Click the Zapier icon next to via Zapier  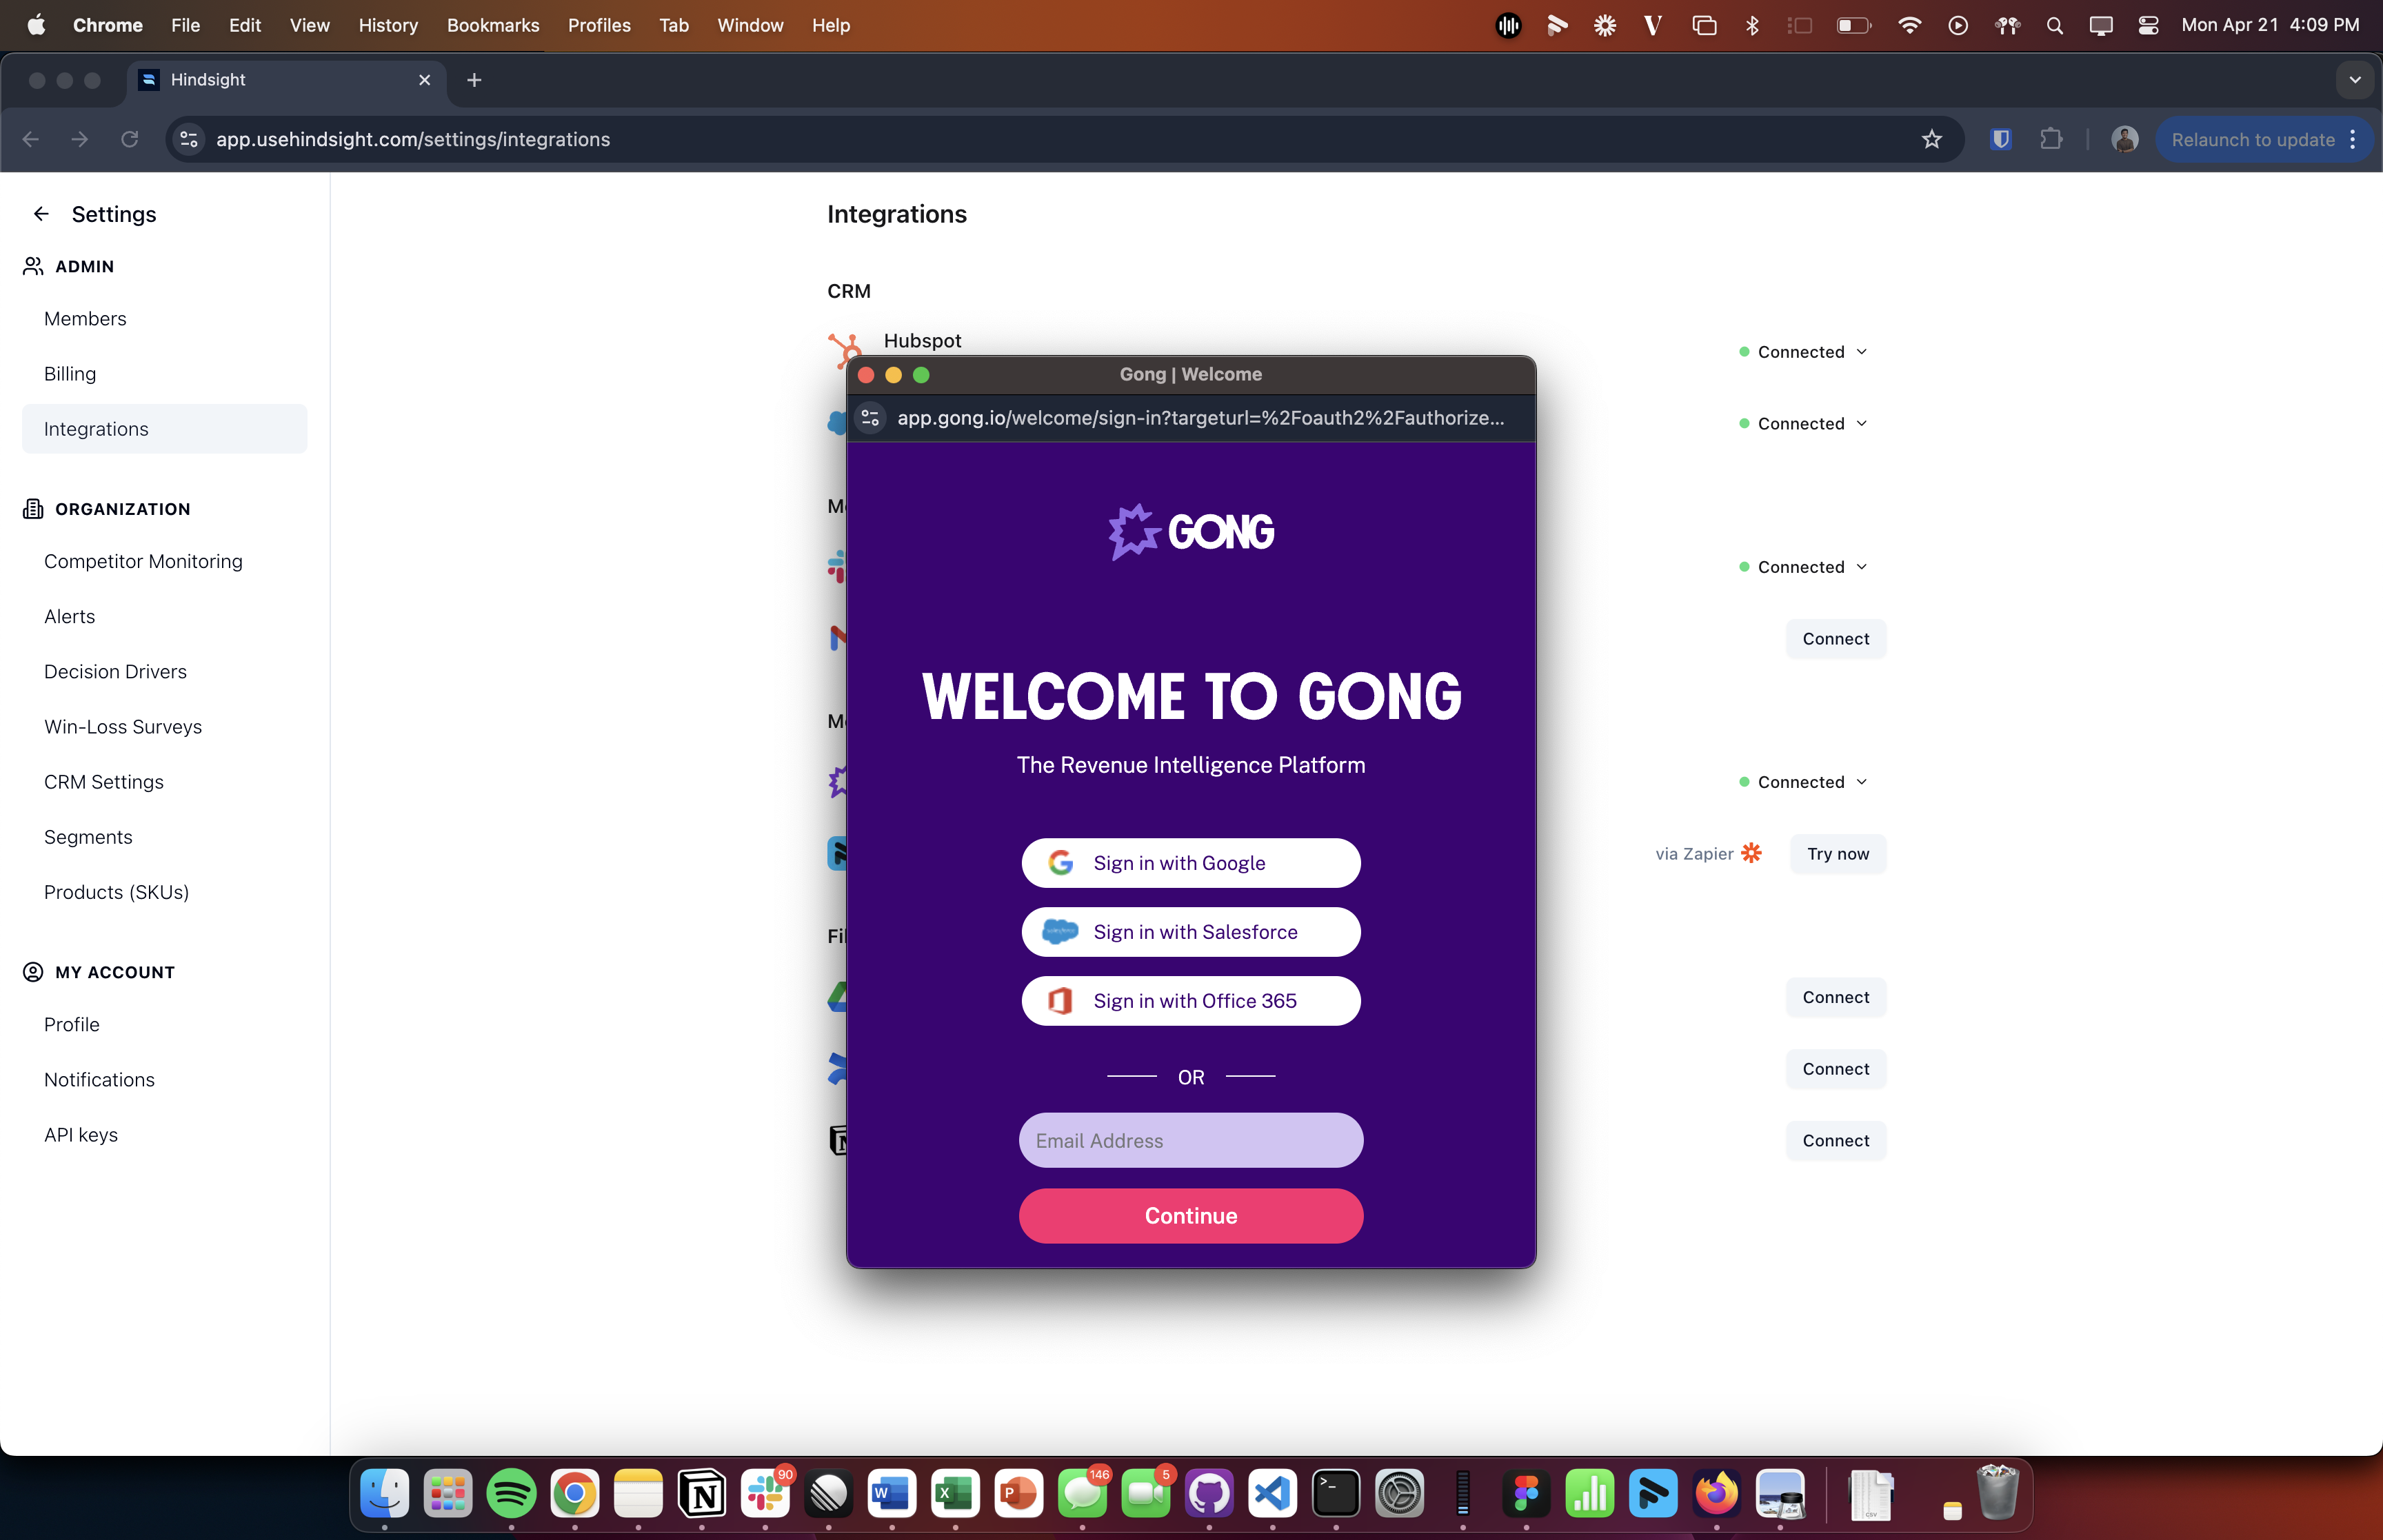(1751, 853)
